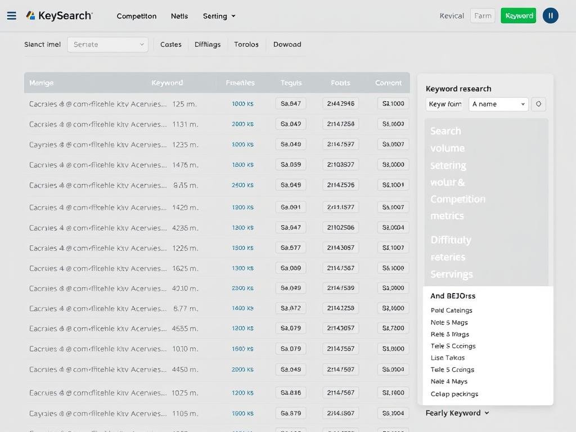Expand the Fearly Keyword section
This screenshot has height=432, width=576.
tap(457, 412)
